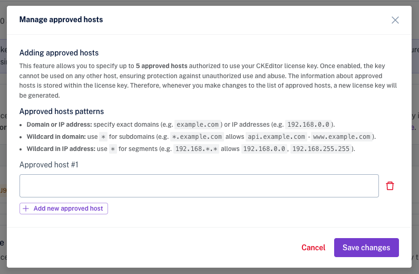Image resolution: width=419 pixels, height=274 pixels.
Task: Click the plus icon beside Add new approved host
Action: (26, 209)
